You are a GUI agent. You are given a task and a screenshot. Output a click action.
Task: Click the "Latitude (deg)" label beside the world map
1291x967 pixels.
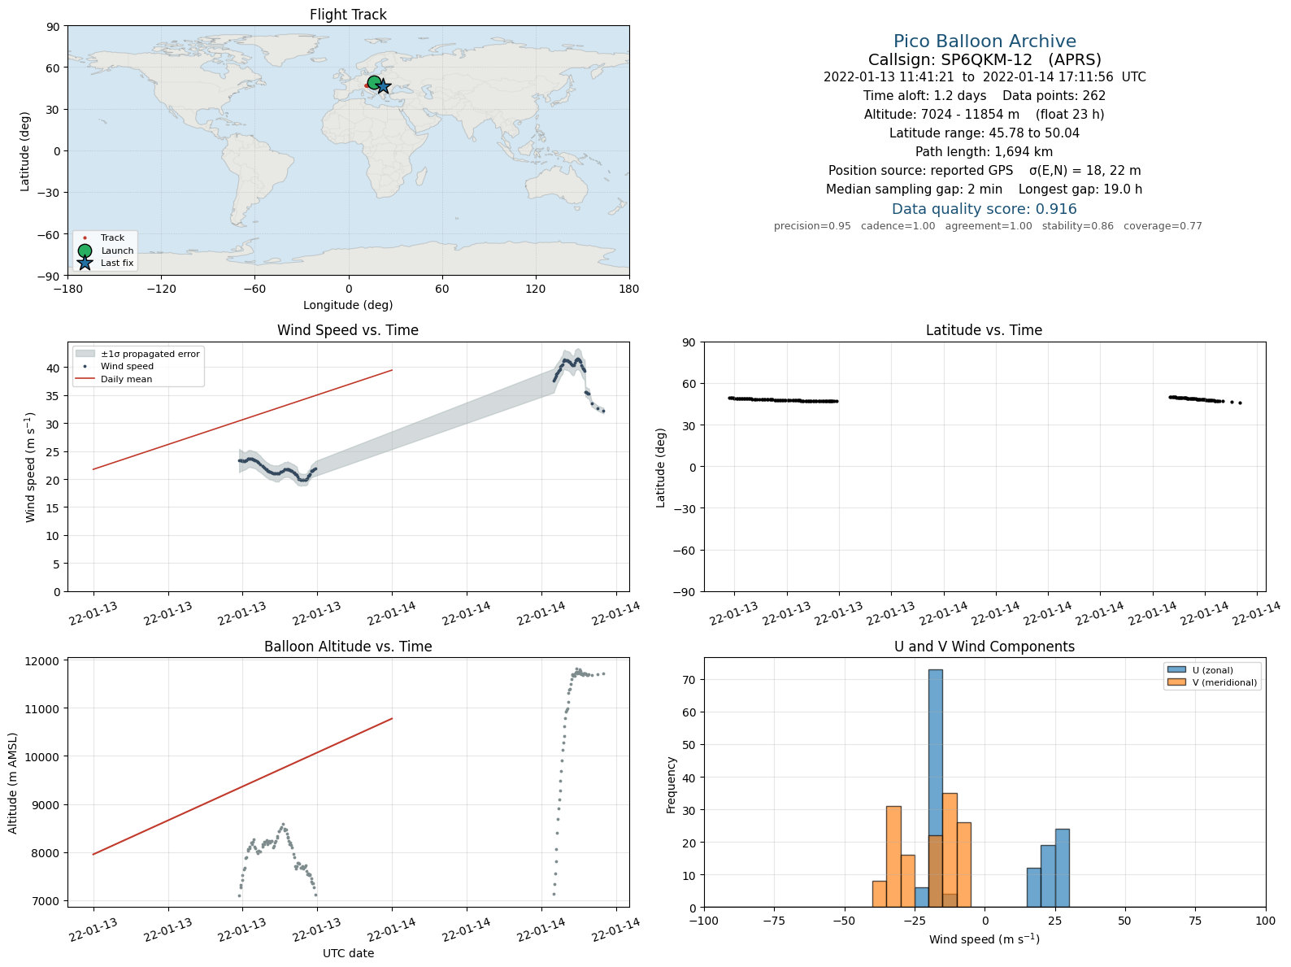25,151
